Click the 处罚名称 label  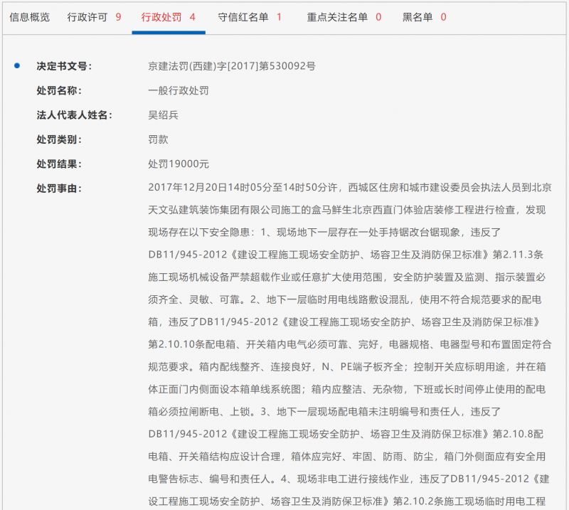[x=59, y=90]
